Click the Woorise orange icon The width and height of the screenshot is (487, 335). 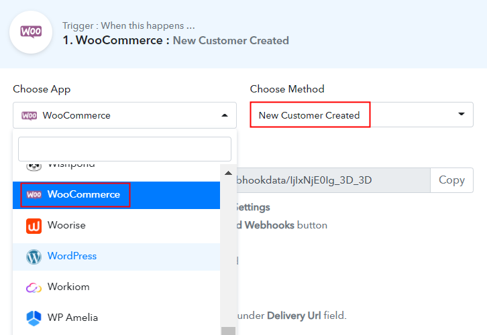pyautogui.click(x=34, y=226)
